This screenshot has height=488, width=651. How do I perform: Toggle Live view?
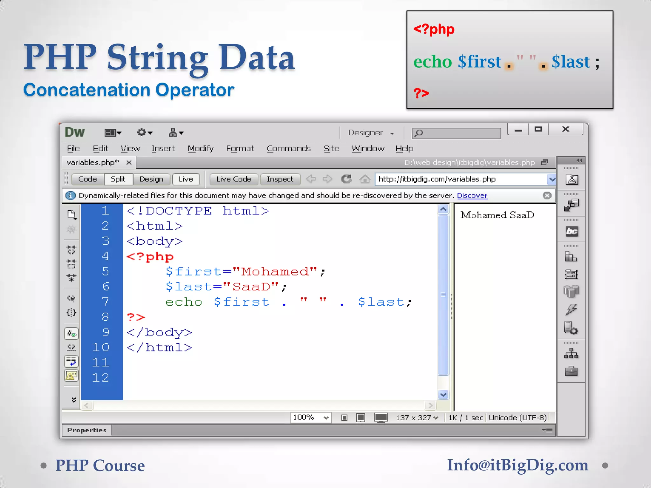[186, 179]
